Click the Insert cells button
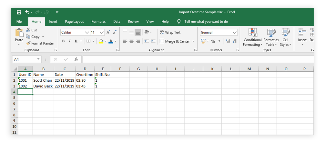325x143 pixels. click(x=302, y=37)
